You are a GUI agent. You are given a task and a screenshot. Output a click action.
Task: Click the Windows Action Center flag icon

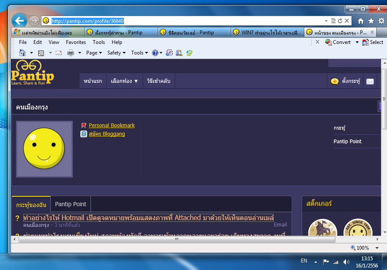pyautogui.click(x=326, y=262)
